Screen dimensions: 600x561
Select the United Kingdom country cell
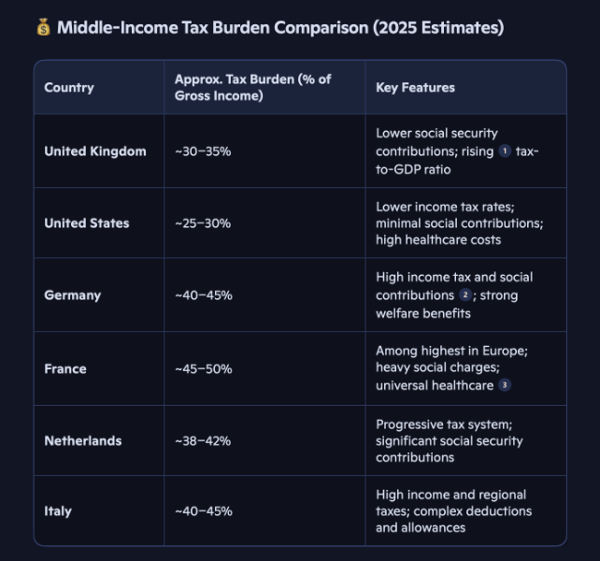coord(95,151)
